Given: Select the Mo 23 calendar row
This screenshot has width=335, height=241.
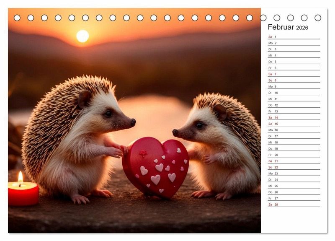Looking at the screenshot, I should 294,173.
